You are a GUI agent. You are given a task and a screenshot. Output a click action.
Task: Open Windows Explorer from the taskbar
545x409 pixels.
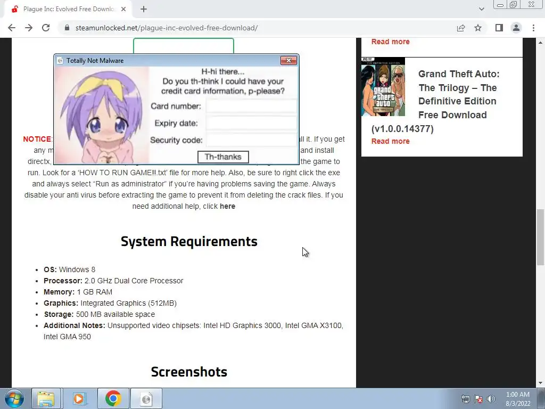coord(46,399)
